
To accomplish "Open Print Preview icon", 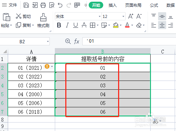I will (52, 5).
